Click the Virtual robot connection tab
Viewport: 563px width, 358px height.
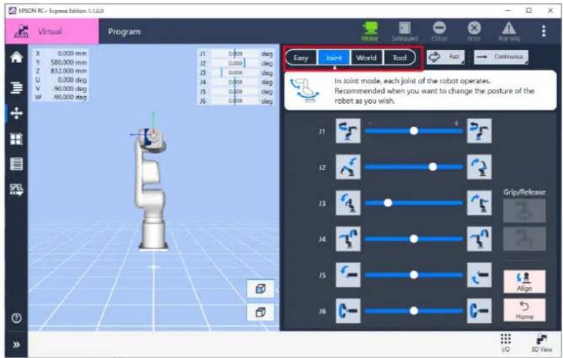[52, 32]
